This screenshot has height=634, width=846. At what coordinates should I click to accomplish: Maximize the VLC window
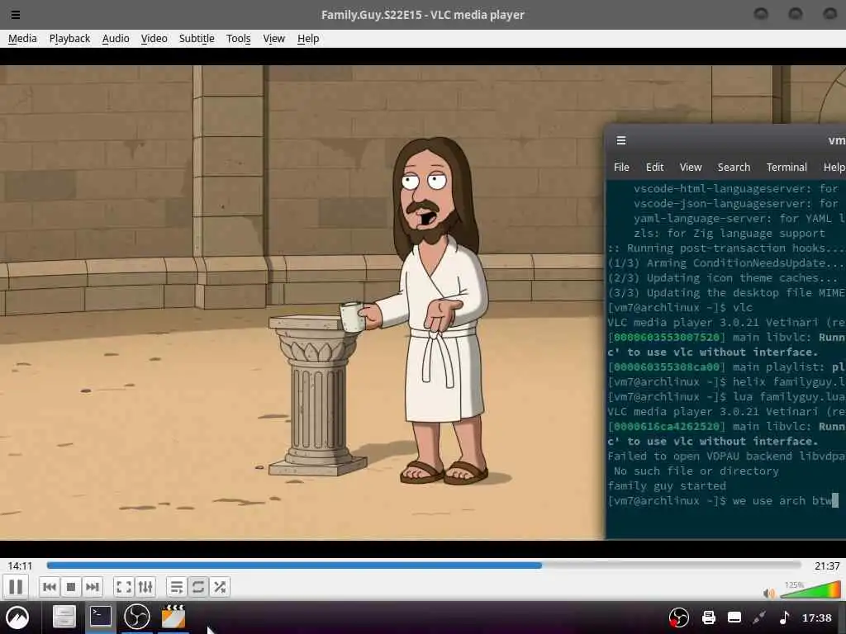pyautogui.click(x=796, y=13)
